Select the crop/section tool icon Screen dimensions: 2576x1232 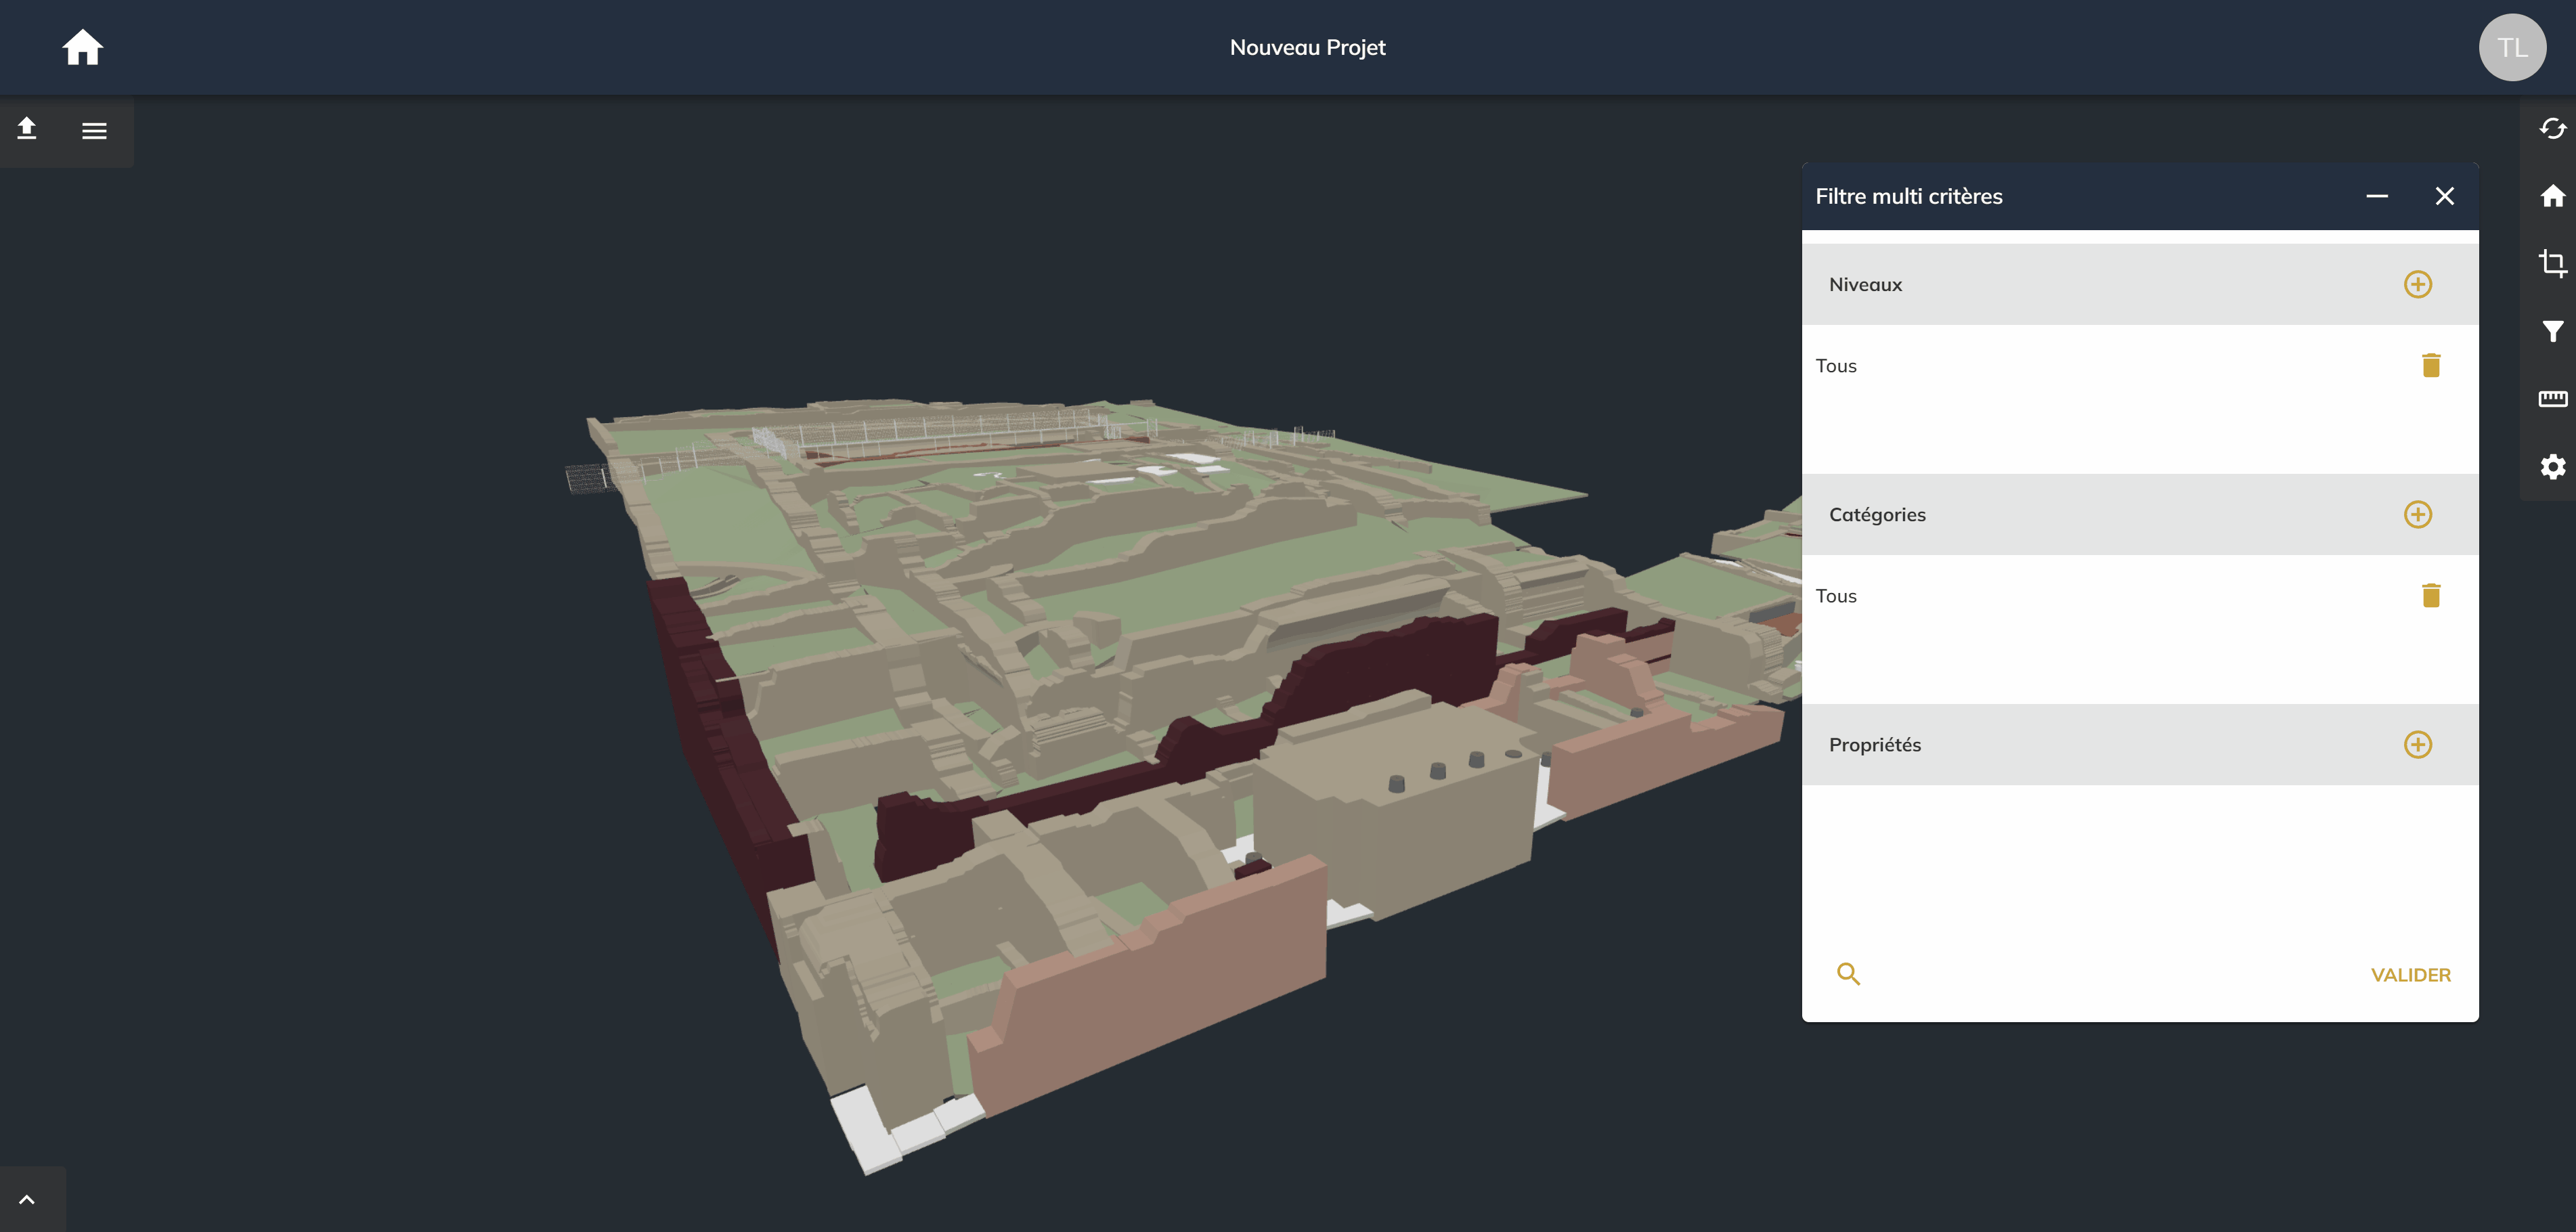(2552, 263)
